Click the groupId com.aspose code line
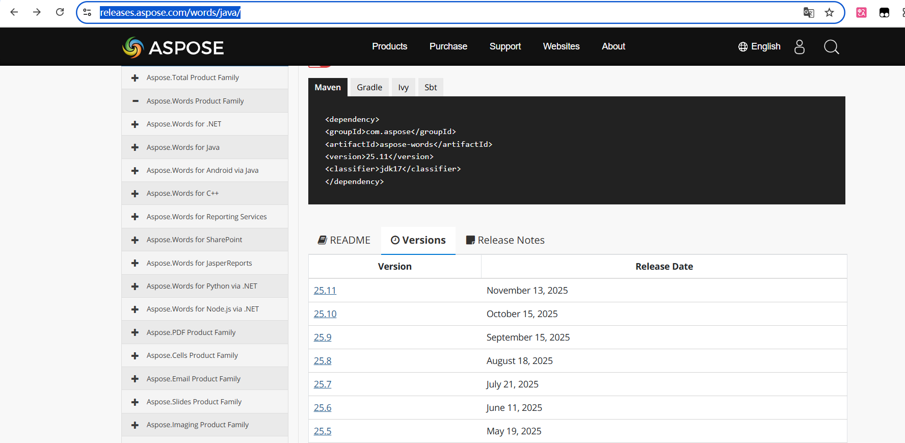This screenshot has width=905, height=443. 390,132
